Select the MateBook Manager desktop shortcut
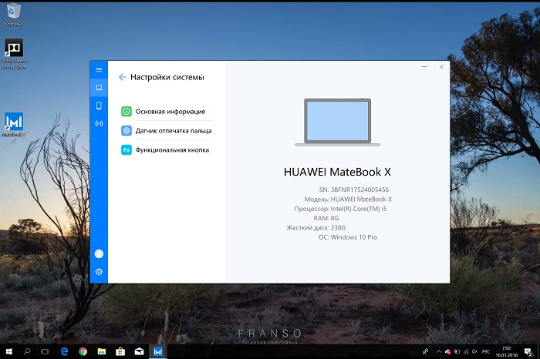The width and height of the screenshot is (540, 359). (x=14, y=127)
